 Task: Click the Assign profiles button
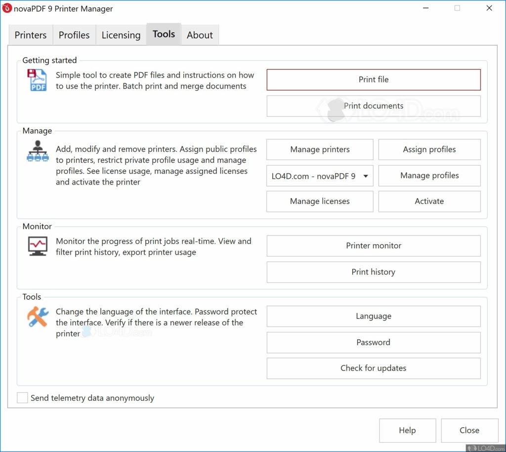(429, 149)
